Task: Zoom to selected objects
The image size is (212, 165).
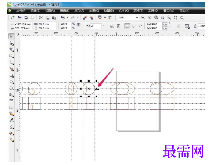Action: tap(156, 18)
